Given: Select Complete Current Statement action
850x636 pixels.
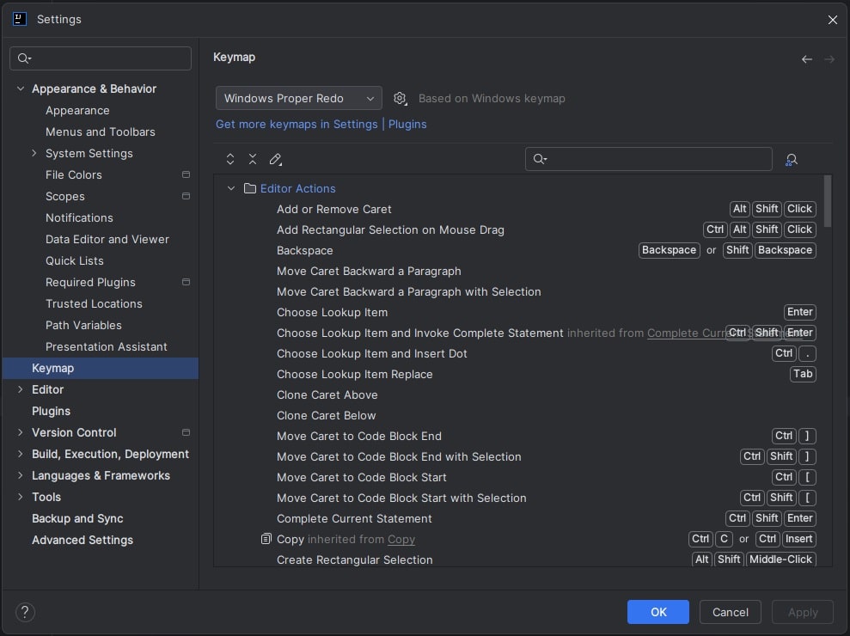Looking at the screenshot, I should point(354,517).
